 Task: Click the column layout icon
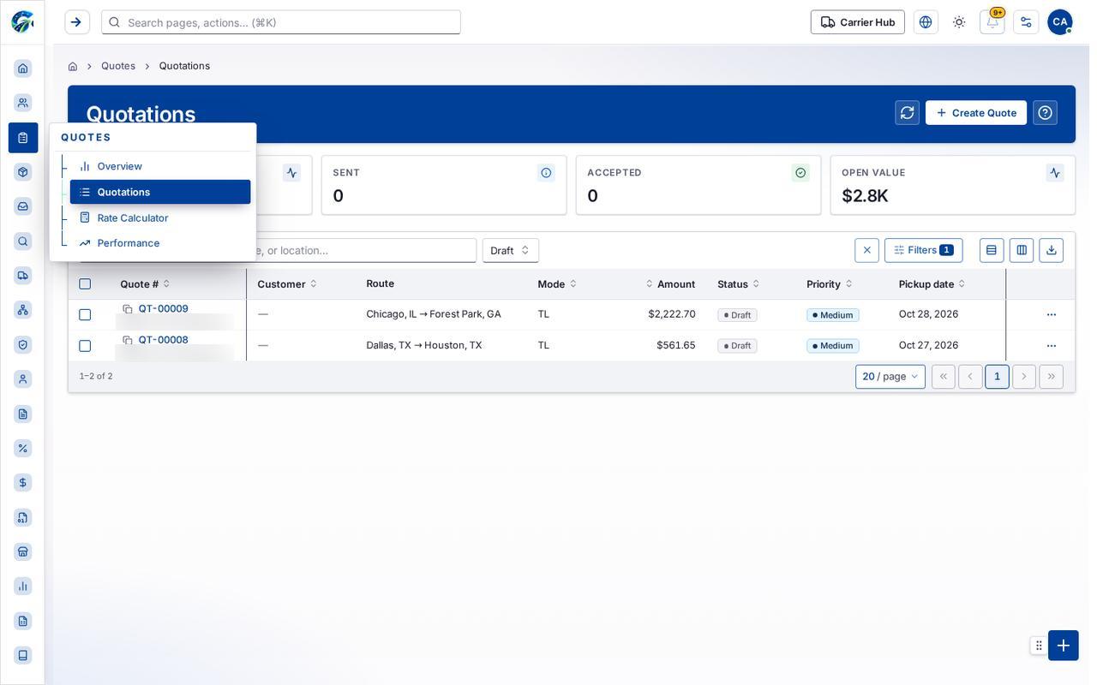1022,250
